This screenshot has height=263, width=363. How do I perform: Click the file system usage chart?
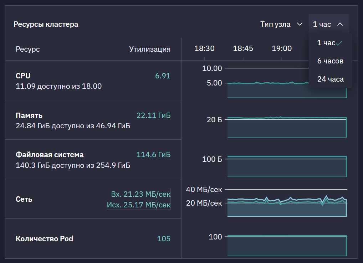[x=287, y=166]
